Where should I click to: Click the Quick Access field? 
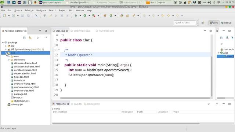(185, 23)
